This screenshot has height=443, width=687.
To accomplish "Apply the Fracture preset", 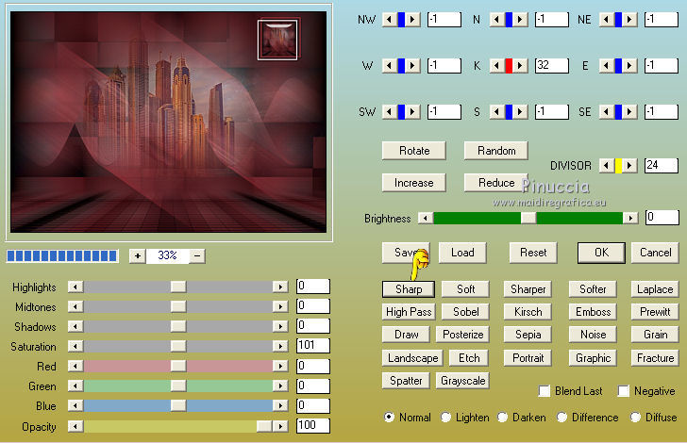I will click(x=655, y=358).
